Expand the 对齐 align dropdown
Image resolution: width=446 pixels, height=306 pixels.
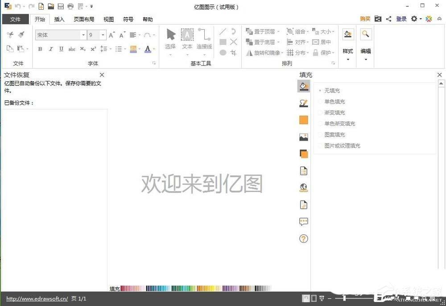(x=308, y=42)
